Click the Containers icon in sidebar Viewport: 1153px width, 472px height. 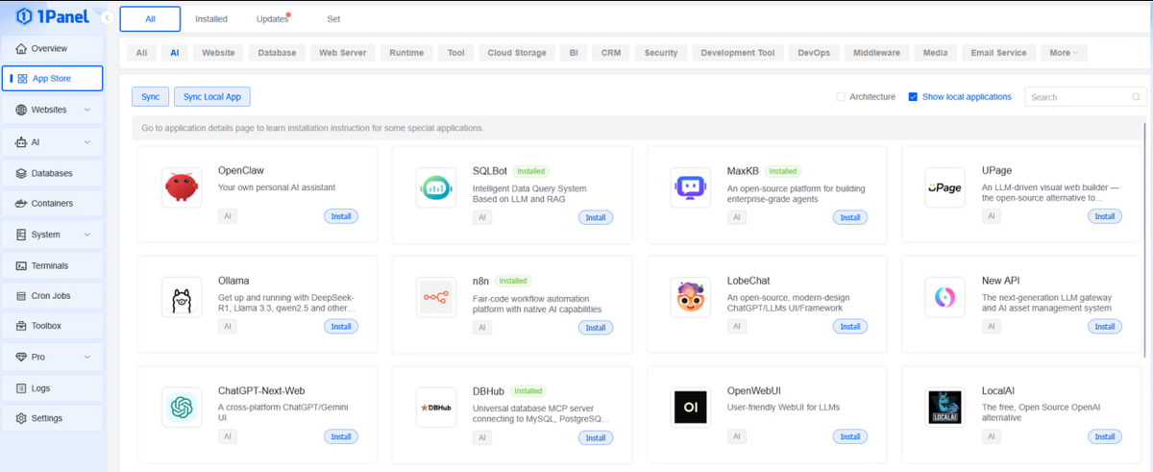[22, 203]
